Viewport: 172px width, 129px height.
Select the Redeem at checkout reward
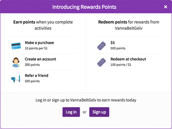pyautogui.click(x=128, y=59)
